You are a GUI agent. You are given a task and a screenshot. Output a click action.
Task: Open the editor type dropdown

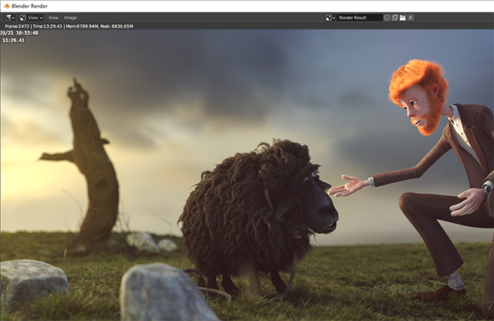[x=10, y=18]
